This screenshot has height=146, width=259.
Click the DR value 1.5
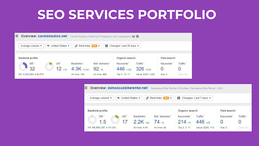pos(102,122)
